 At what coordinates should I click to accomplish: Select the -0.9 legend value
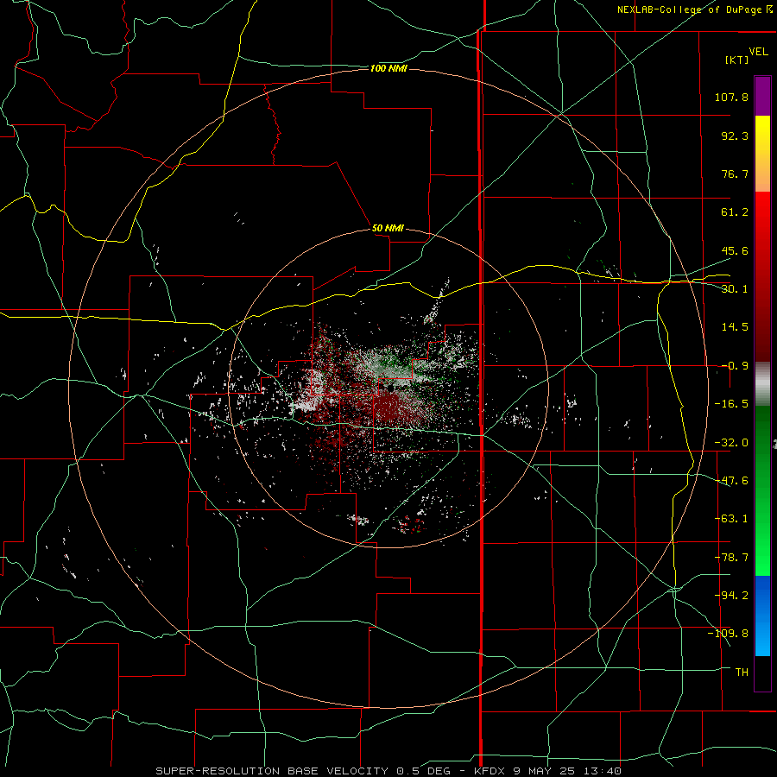tap(735, 366)
